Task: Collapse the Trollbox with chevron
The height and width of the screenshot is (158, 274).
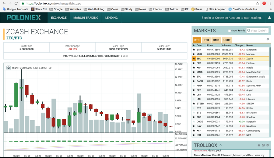Action: (x=221, y=145)
